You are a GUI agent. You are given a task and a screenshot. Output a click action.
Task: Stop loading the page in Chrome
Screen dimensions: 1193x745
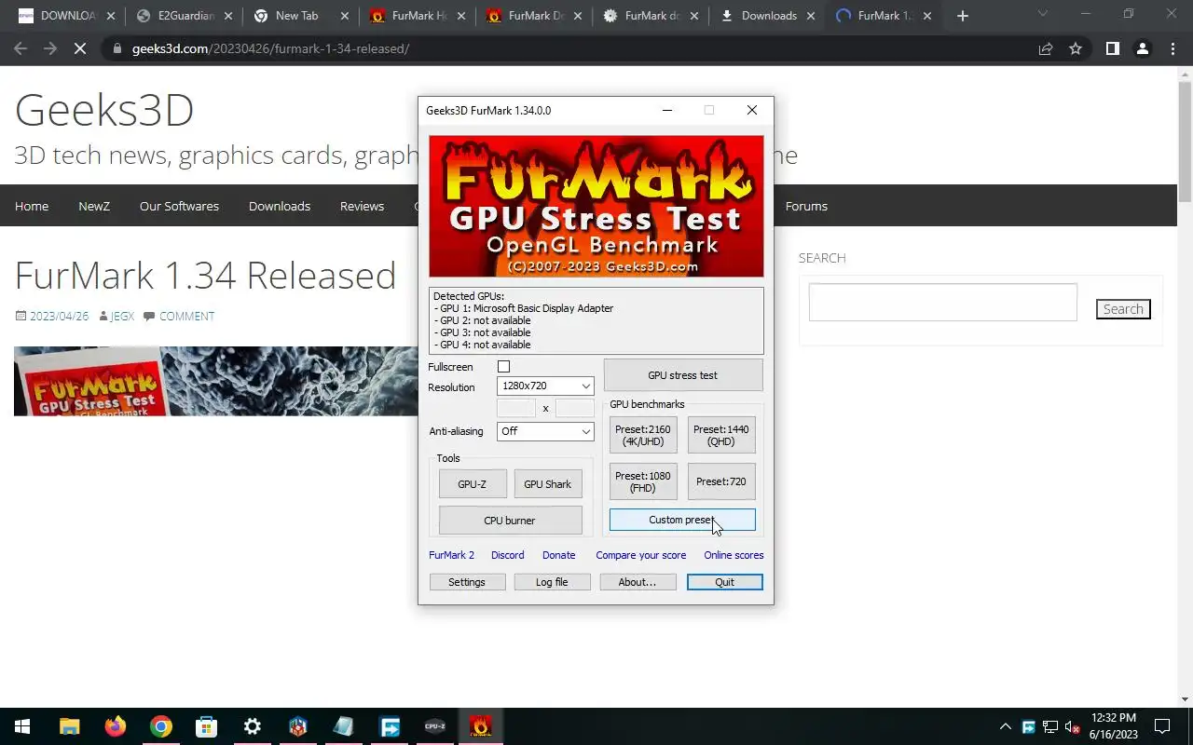click(80, 48)
